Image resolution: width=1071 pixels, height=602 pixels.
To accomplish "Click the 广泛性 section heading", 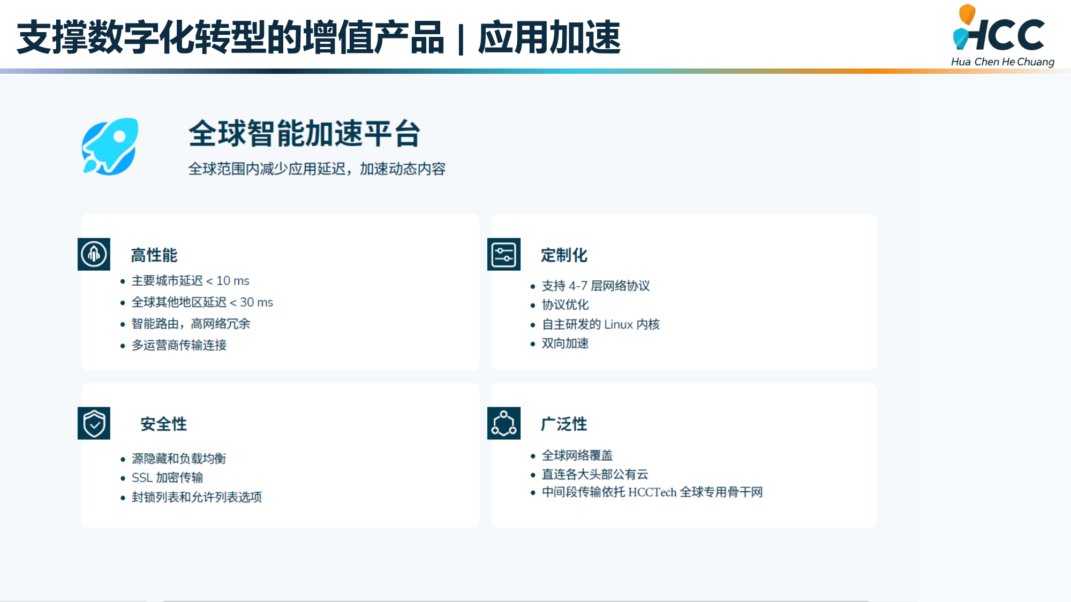I will tap(564, 424).
